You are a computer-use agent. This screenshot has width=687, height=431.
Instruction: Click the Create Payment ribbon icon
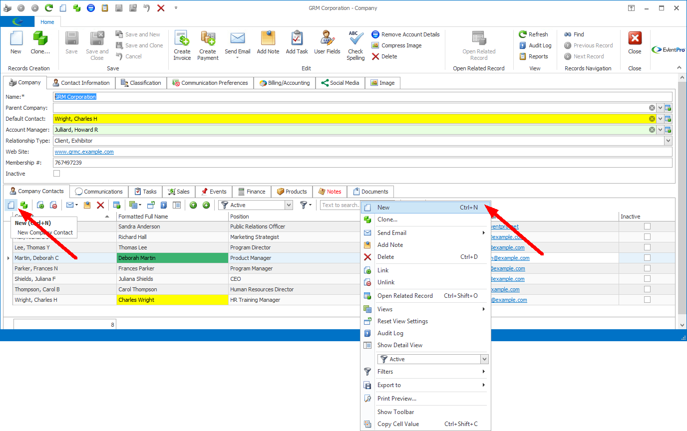(208, 39)
